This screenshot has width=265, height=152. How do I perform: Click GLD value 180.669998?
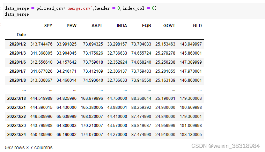191,107
